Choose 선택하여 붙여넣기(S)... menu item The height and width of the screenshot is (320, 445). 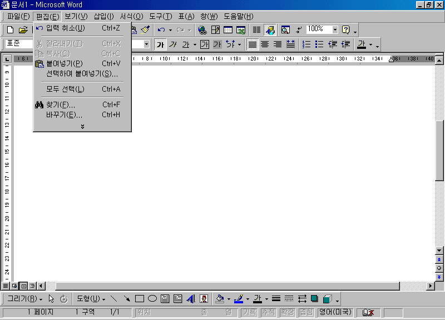pos(82,74)
